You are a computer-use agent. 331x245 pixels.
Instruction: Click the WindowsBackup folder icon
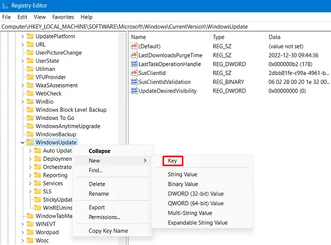30,134
